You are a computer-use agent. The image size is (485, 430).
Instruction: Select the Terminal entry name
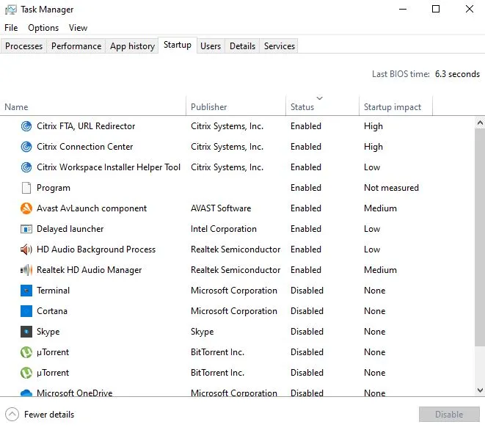[x=53, y=291]
